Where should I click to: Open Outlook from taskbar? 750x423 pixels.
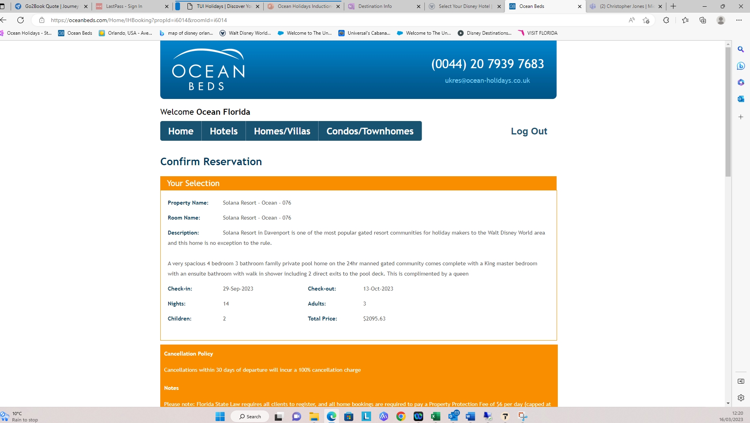453,416
